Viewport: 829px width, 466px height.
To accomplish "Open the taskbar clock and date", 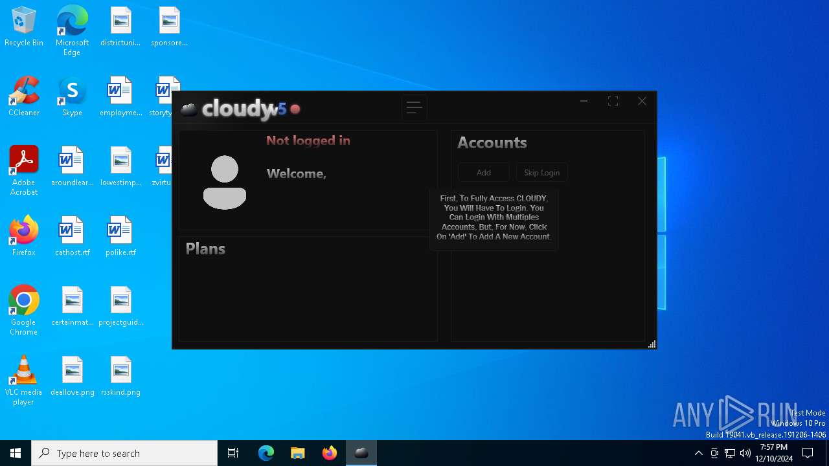I will pos(774,453).
